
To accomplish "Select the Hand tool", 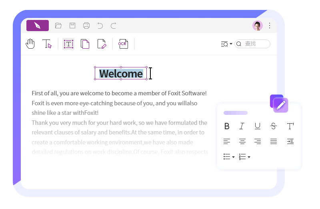I will click(x=30, y=44).
